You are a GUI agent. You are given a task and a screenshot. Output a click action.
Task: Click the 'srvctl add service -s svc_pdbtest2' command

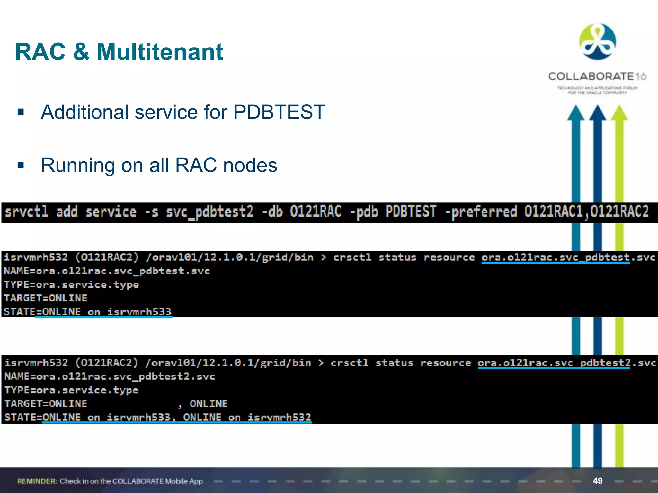(129, 212)
